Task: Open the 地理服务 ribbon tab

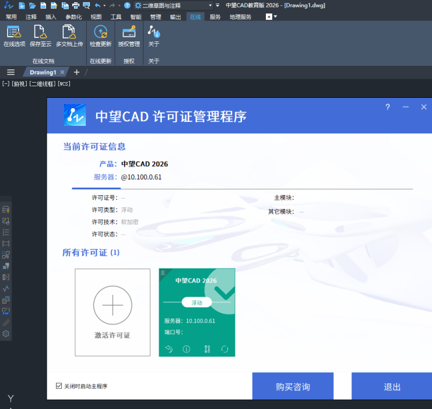Action: 240,17
